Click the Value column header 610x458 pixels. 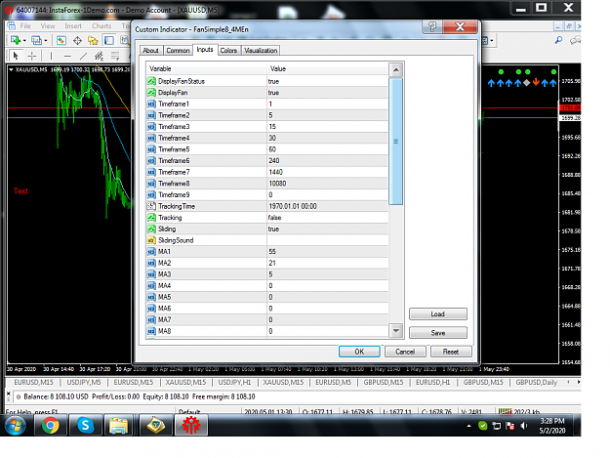tap(328, 69)
